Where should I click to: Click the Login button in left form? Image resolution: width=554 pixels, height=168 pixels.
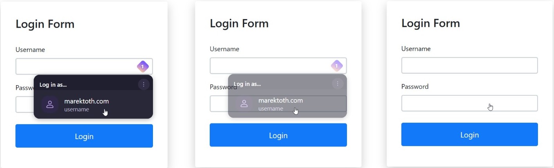point(84,136)
